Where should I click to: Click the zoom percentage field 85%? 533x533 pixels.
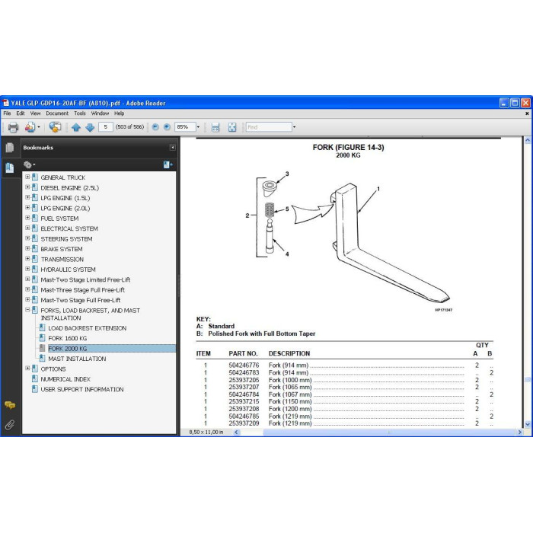click(185, 127)
